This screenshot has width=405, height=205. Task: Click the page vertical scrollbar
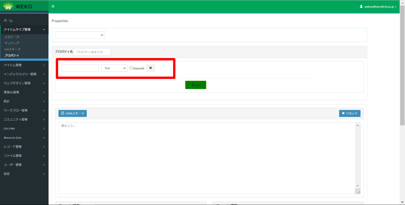(402, 100)
